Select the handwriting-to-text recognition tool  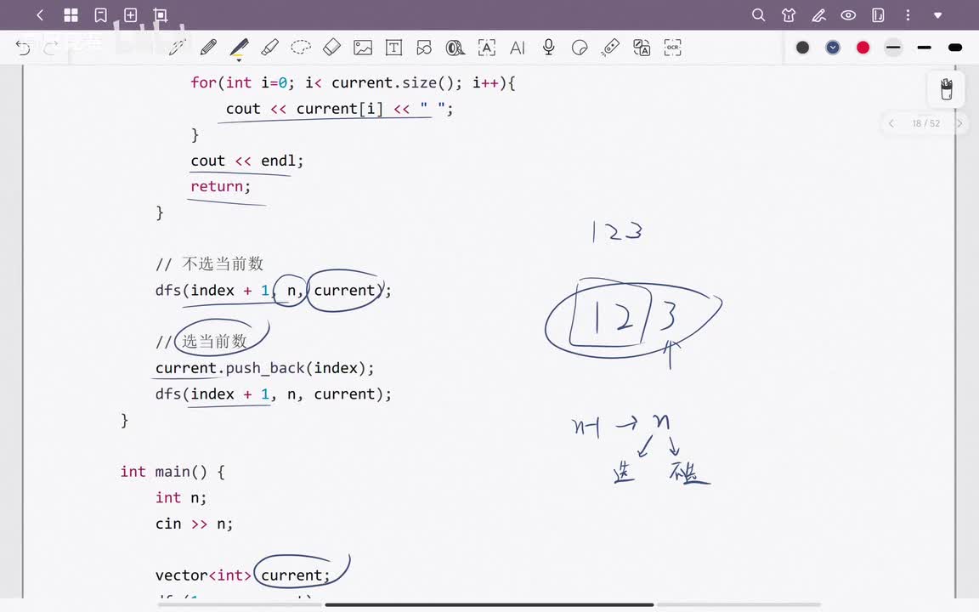tap(486, 48)
